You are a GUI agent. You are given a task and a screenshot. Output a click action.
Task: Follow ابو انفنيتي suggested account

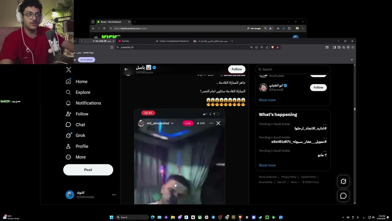click(318, 87)
